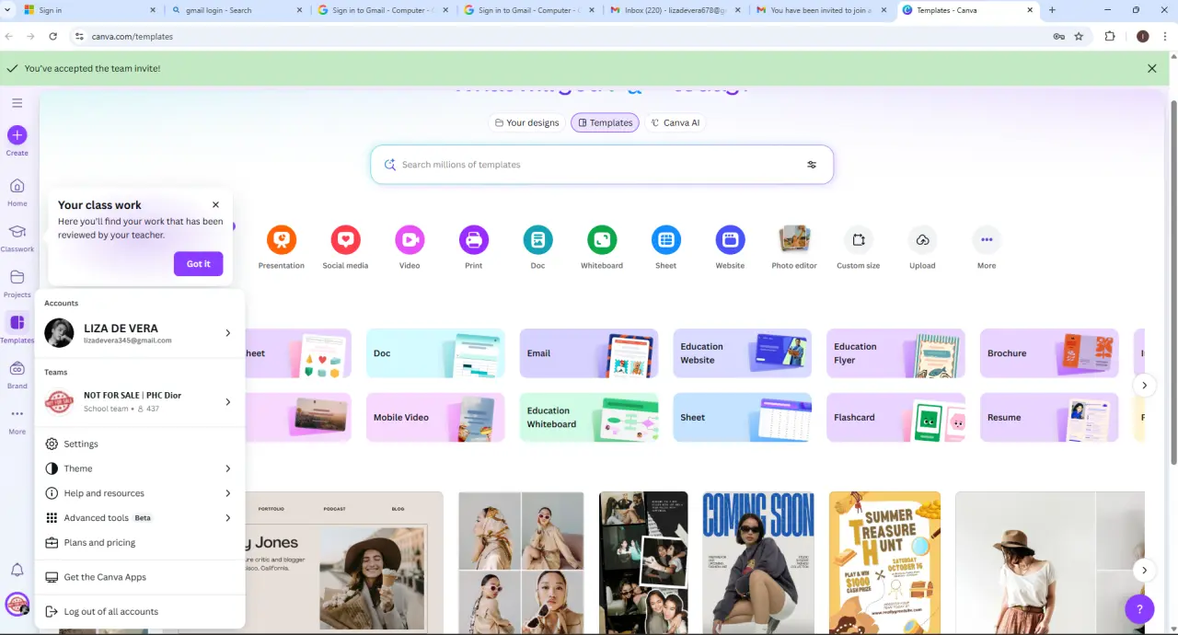1178x635 pixels.
Task: Select the Templates tab pill
Action: 605,122
